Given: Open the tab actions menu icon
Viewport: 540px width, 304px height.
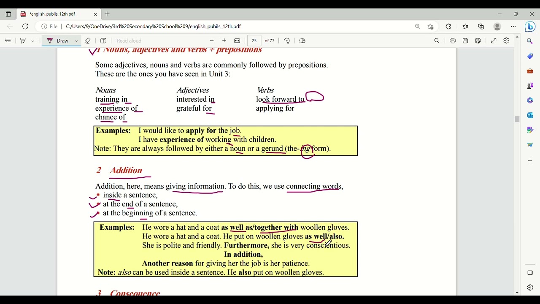Looking at the screenshot, I should [x=8, y=14].
